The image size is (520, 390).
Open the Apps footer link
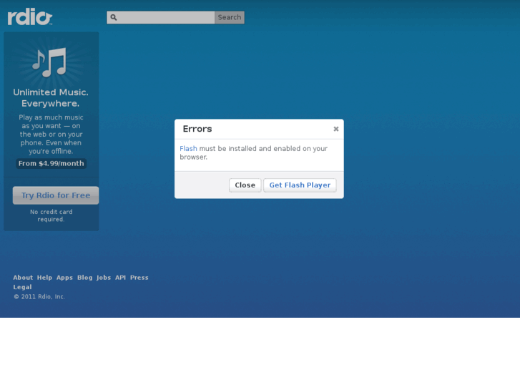tap(64, 278)
